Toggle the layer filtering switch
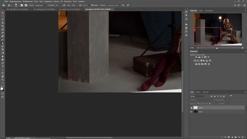The image size is (247, 139). [231, 96]
